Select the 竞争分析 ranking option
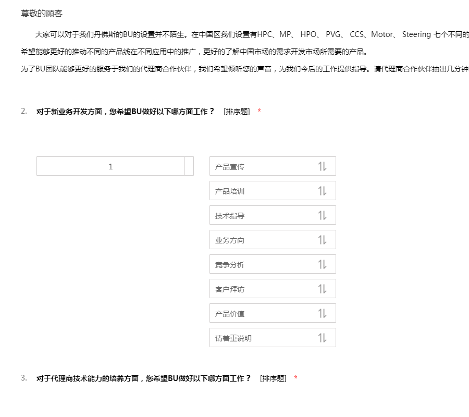 273,264
